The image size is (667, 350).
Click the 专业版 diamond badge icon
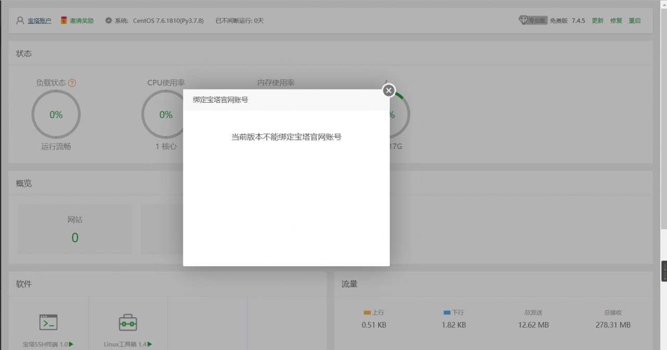coord(525,20)
